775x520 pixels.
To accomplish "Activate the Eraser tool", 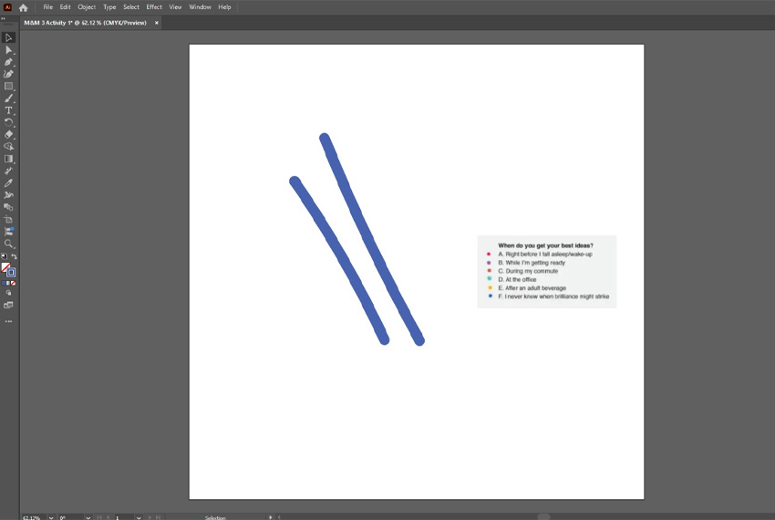I will pos(9,134).
